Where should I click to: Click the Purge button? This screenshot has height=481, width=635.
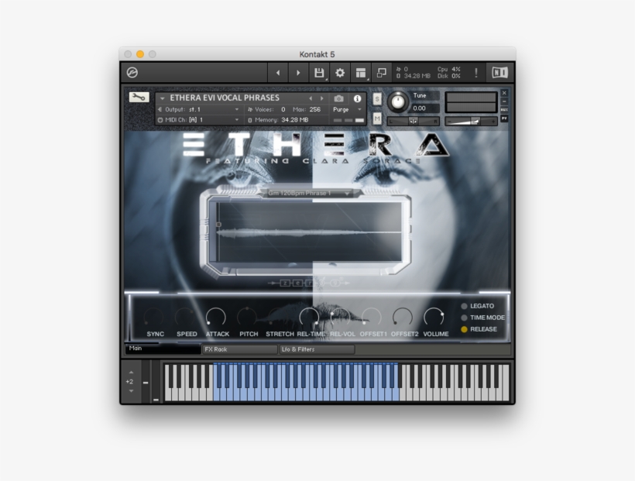tap(342, 108)
